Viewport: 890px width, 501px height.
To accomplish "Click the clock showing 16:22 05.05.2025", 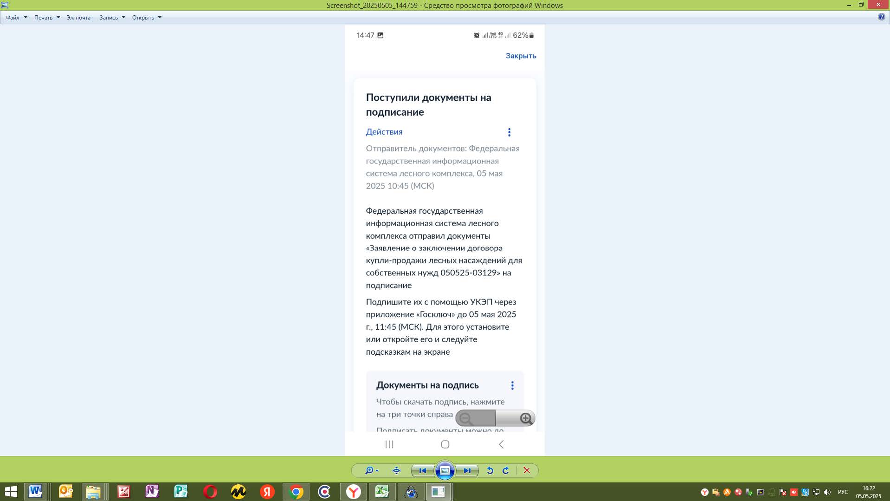I will pos(869,492).
